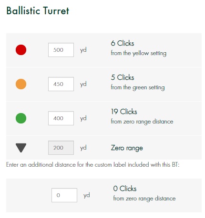Click the '19 Clicks' result text
The width and height of the screenshot is (205, 218).
point(124,112)
